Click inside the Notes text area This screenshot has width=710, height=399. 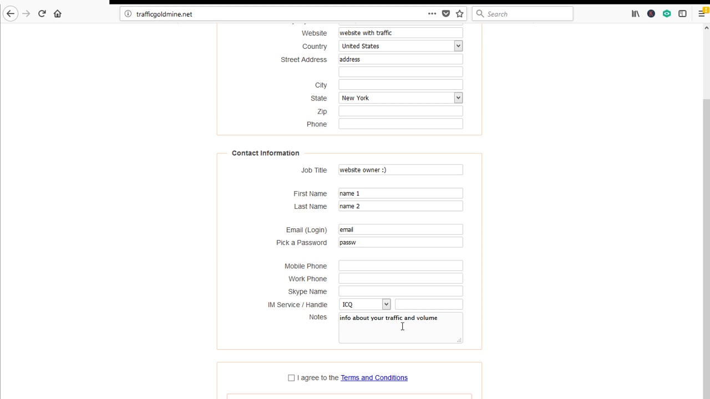pyautogui.click(x=400, y=331)
